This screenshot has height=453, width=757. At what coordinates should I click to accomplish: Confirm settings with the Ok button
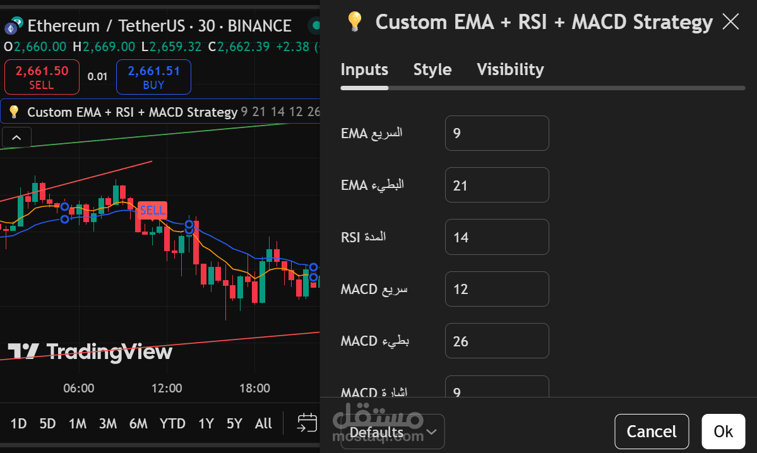723,432
